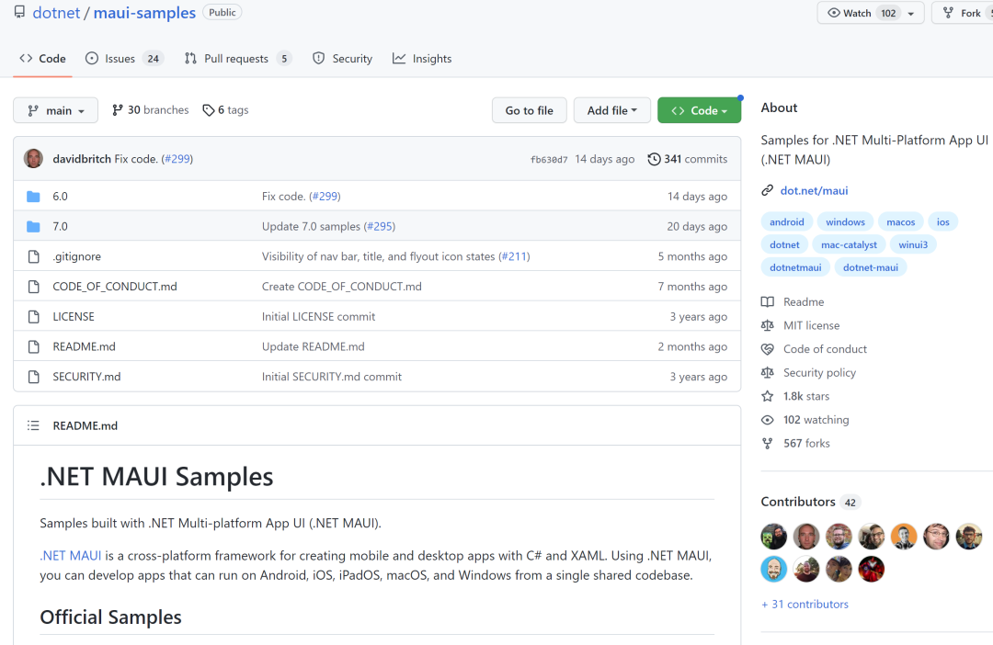Open pull request #299 in latest commit
This screenshot has width=993, height=645.
[178, 159]
